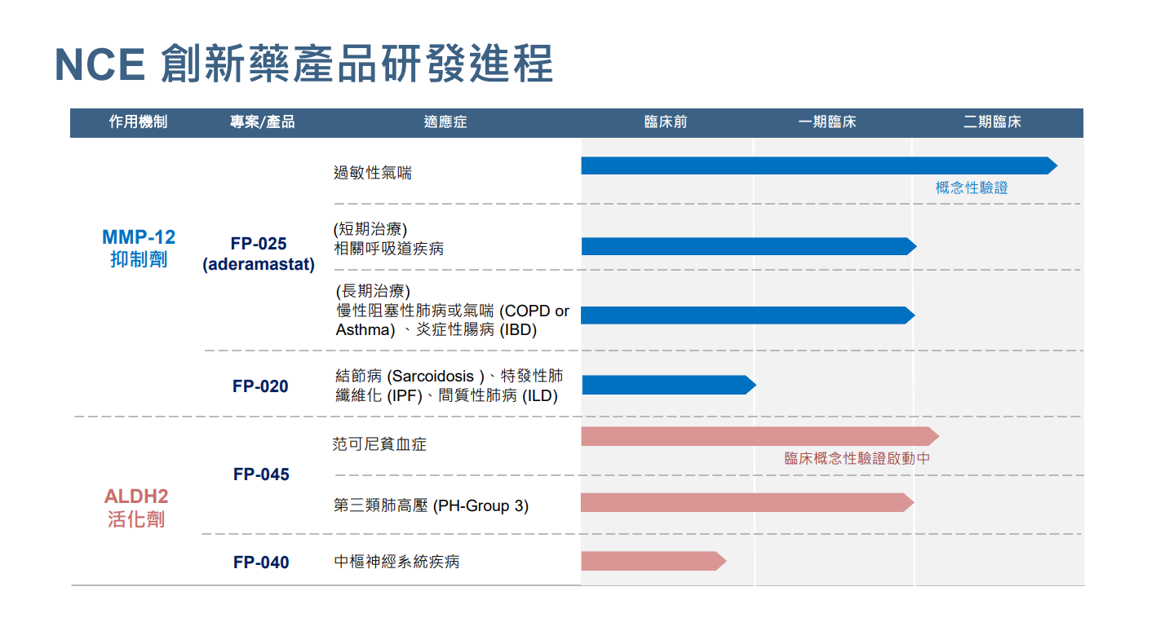Click the 適應症 column header
1165x622 pixels.
(444, 121)
